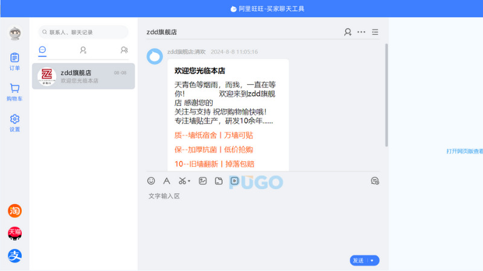
Task: Switch to the recent chats tab
Action: click(42, 50)
